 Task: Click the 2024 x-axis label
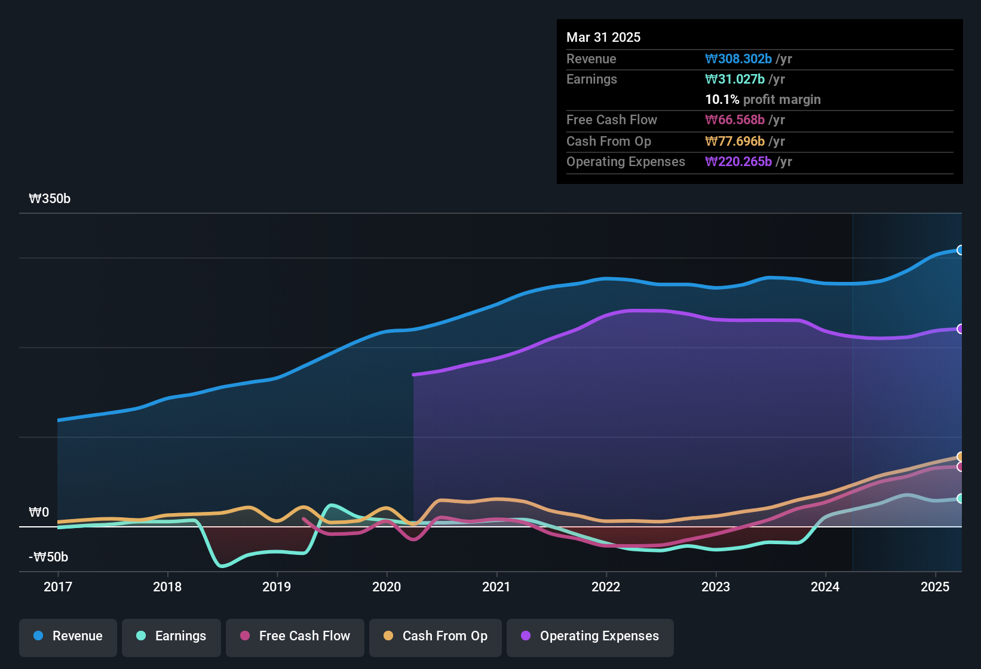click(825, 587)
